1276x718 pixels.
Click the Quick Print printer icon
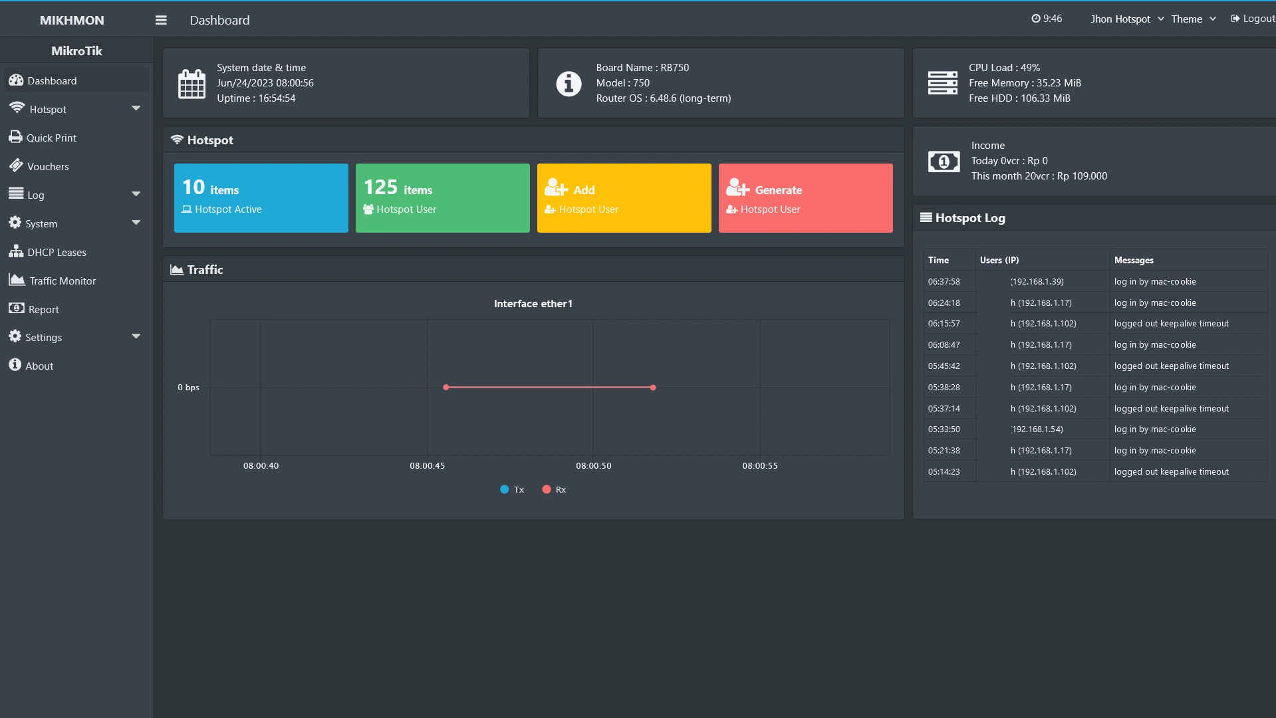tap(15, 137)
